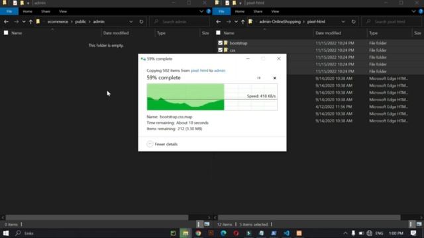The image size is (424, 238).
Task: Click the copy progress speed graph
Action: coord(212,97)
